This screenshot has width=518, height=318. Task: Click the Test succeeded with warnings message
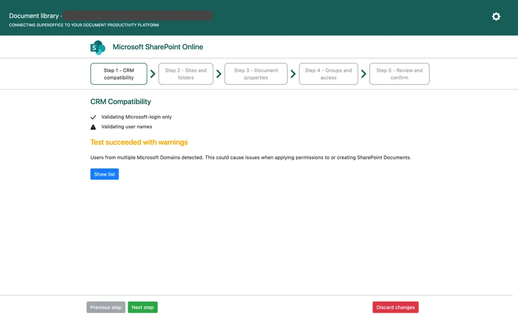(139, 142)
